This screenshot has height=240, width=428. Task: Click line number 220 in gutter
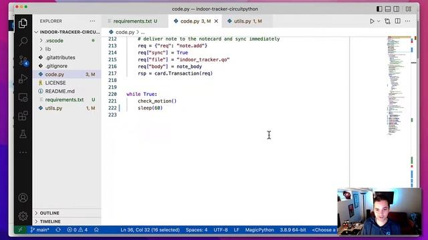coord(112,94)
